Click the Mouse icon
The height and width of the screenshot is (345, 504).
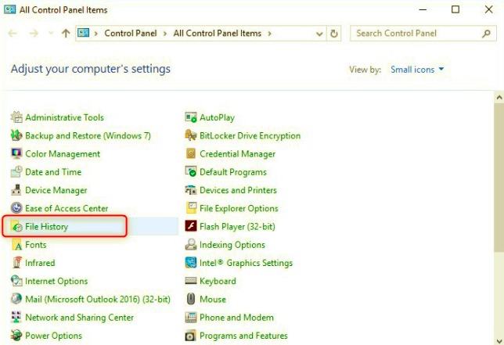[191, 299]
